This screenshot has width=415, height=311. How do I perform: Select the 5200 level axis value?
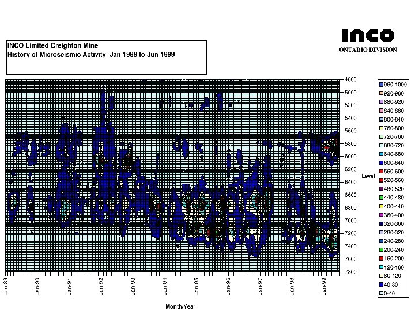(x=350, y=105)
